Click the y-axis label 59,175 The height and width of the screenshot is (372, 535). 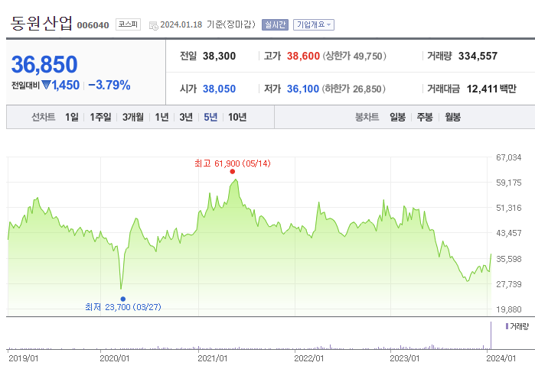508,183
